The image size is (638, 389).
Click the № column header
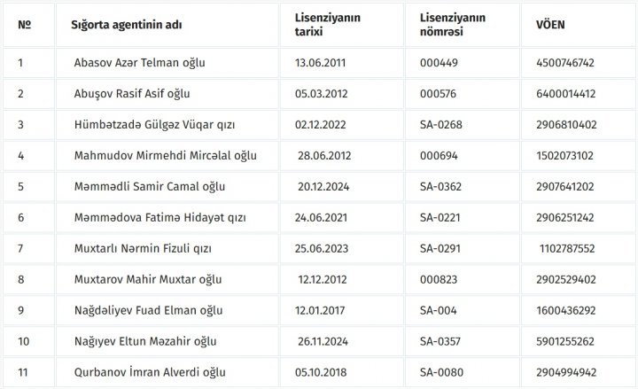click(25, 25)
